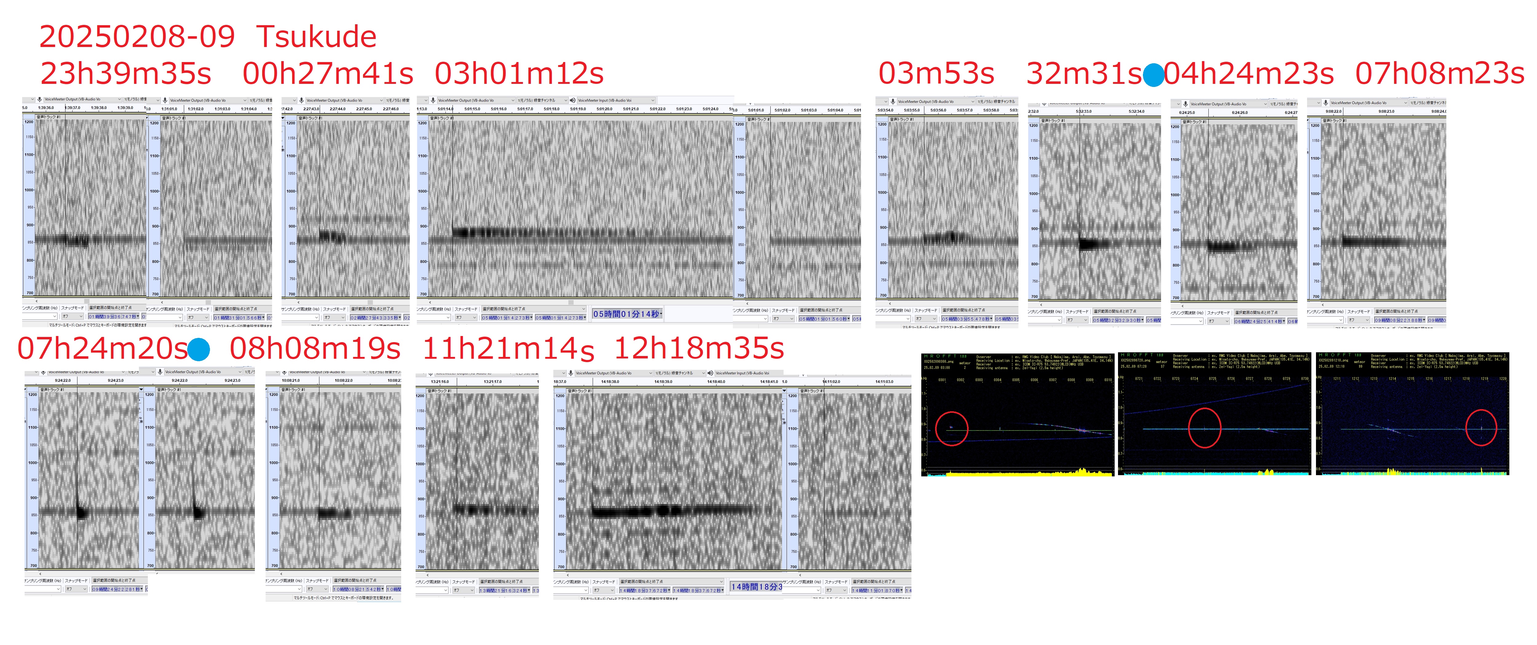This screenshot has height=645, width=1537.
Task: Click the first HROFFT image with red circle
Action: click(1017, 414)
